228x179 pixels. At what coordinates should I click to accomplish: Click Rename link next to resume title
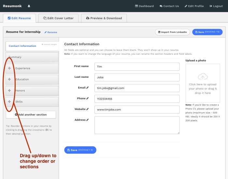click(x=51, y=32)
